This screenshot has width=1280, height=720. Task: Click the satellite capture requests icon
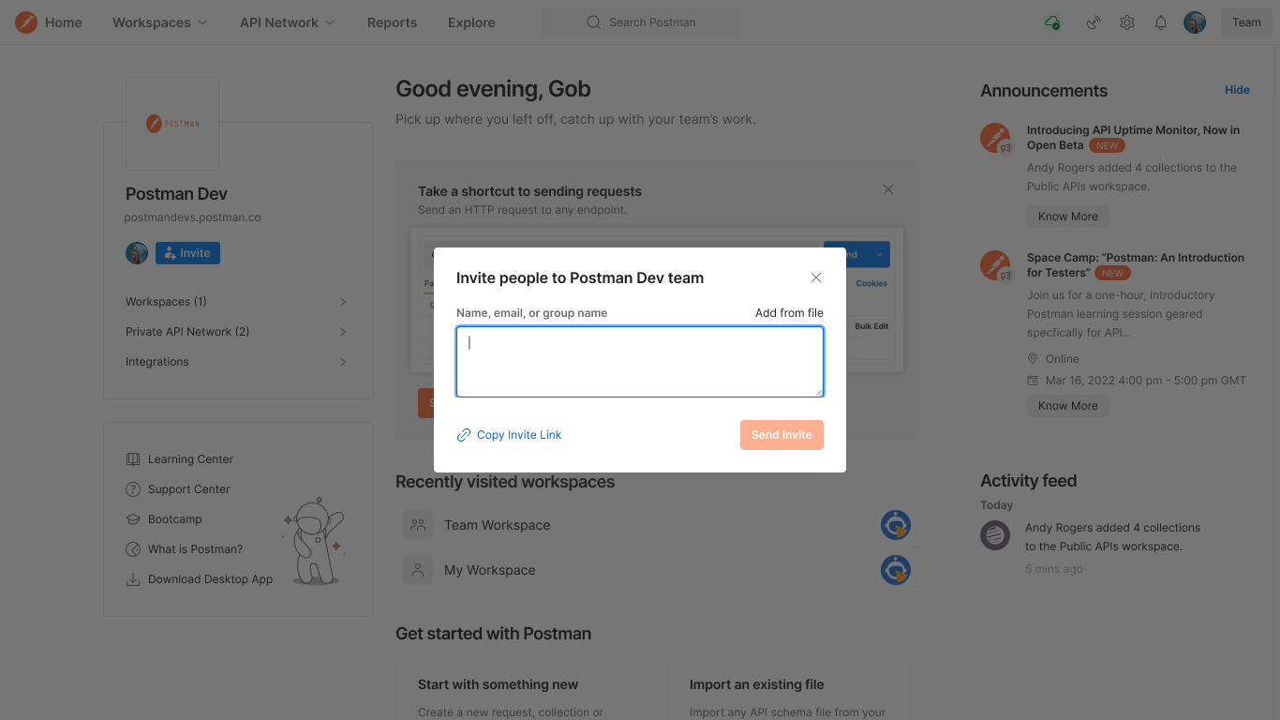click(x=1093, y=22)
